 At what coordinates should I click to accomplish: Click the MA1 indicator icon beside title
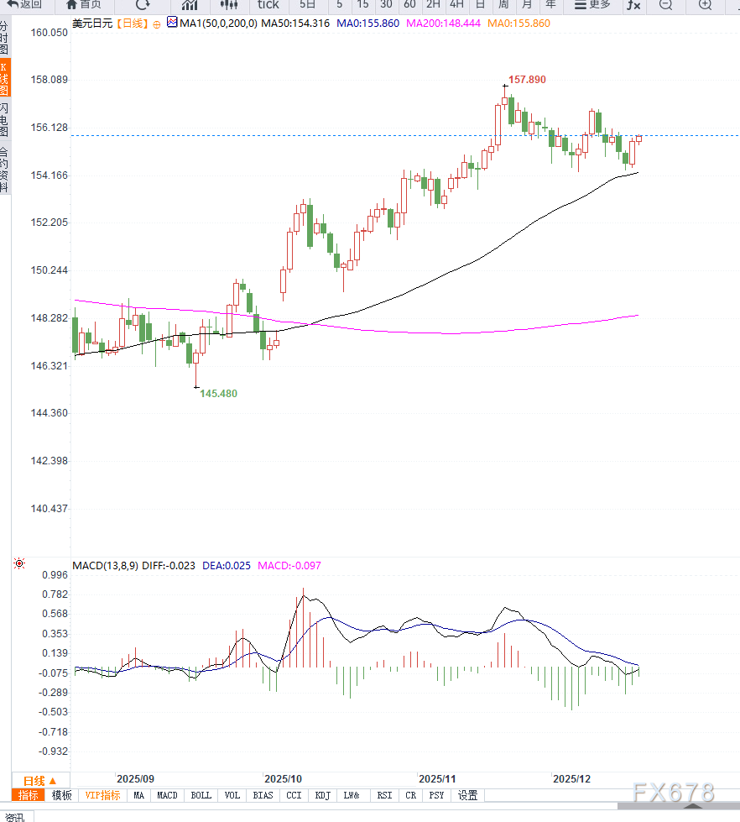click(172, 23)
